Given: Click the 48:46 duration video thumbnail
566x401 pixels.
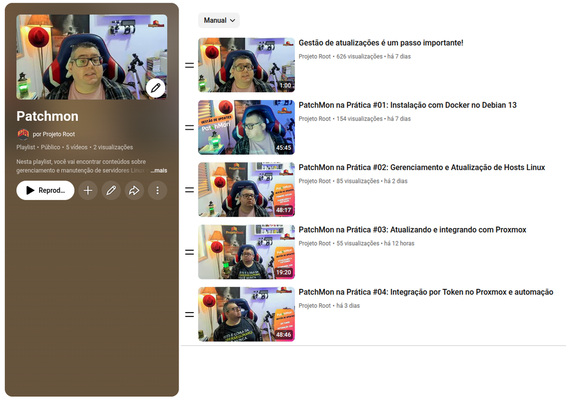Looking at the screenshot, I should coord(247,314).
